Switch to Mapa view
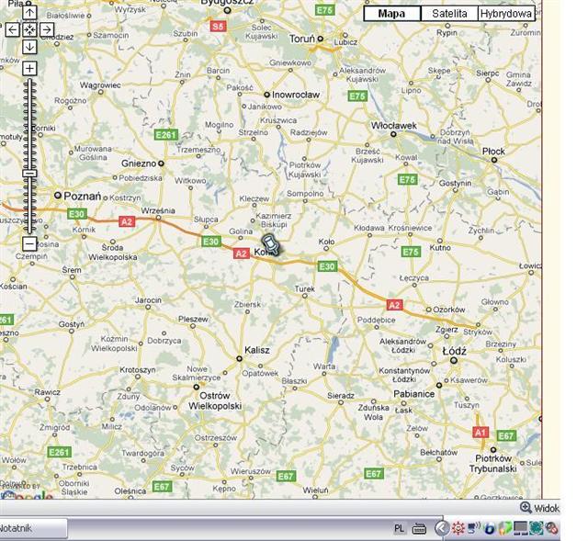Screen dimensions: 588x541 [391, 14]
